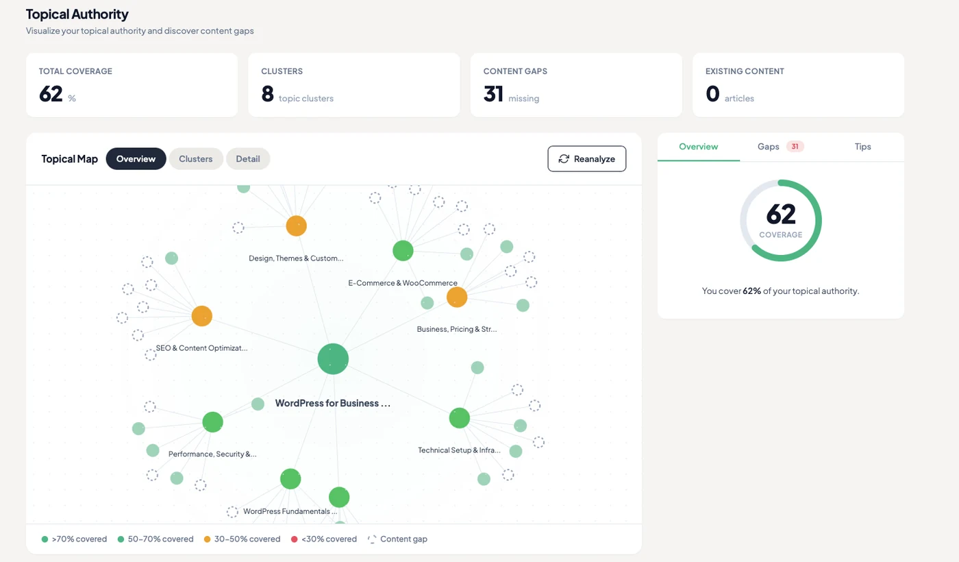
Task: Click the 'Topical Authority' page heading
Action: 77,14
